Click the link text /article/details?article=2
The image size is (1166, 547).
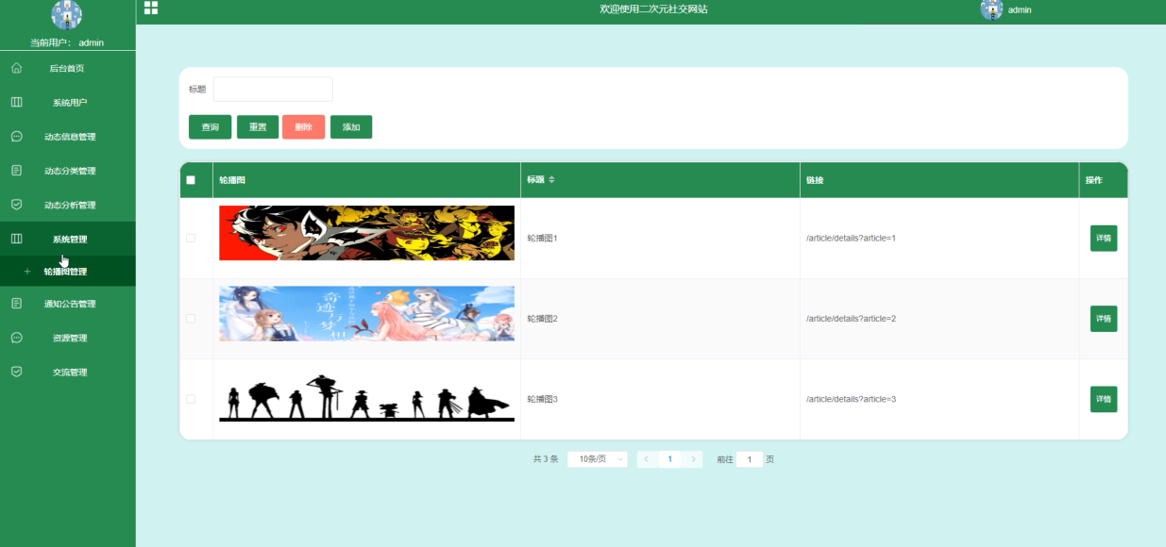click(x=851, y=319)
